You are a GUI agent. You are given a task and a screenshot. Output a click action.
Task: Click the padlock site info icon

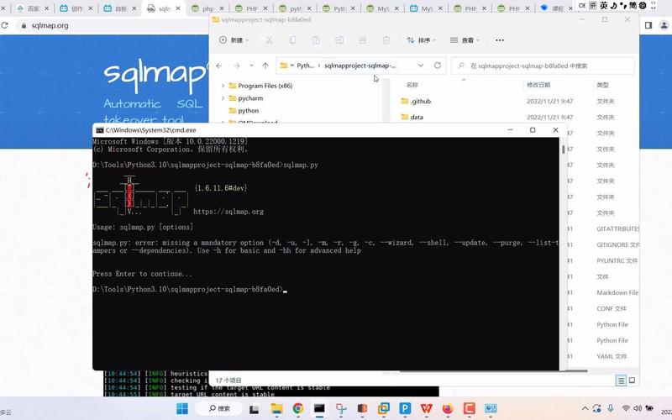tap(24, 26)
